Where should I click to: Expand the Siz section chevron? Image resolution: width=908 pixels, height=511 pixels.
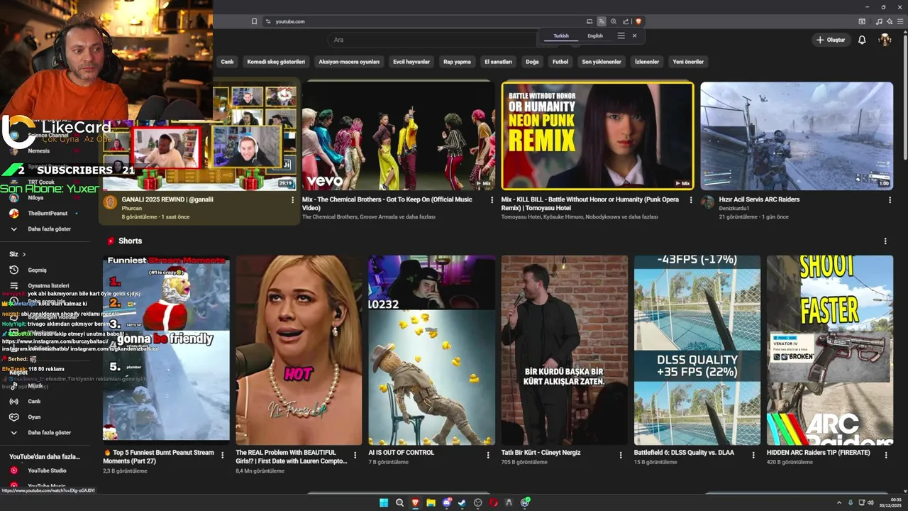(x=23, y=254)
